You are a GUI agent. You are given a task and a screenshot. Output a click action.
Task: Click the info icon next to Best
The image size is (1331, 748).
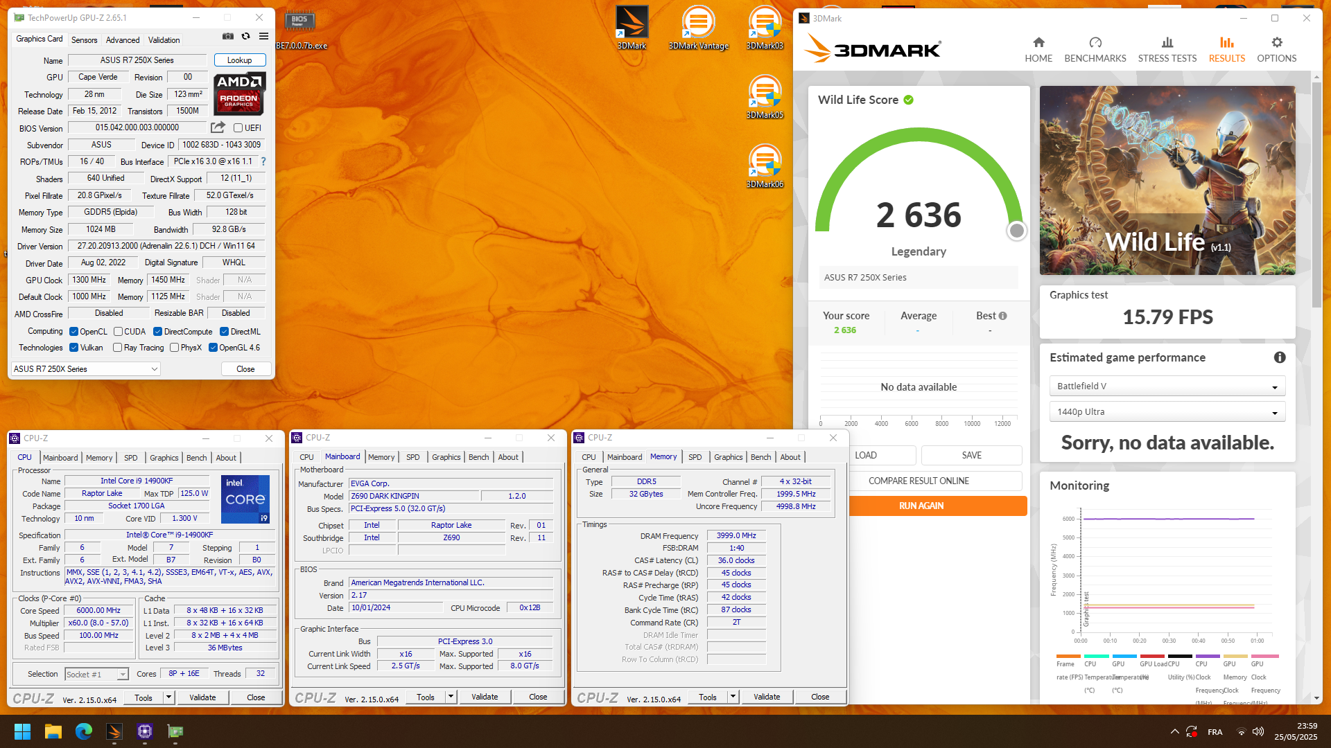coord(1002,316)
